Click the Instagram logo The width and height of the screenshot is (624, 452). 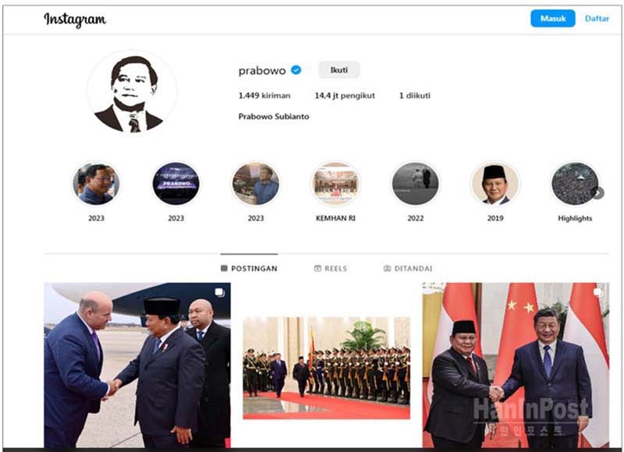pos(75,19)
